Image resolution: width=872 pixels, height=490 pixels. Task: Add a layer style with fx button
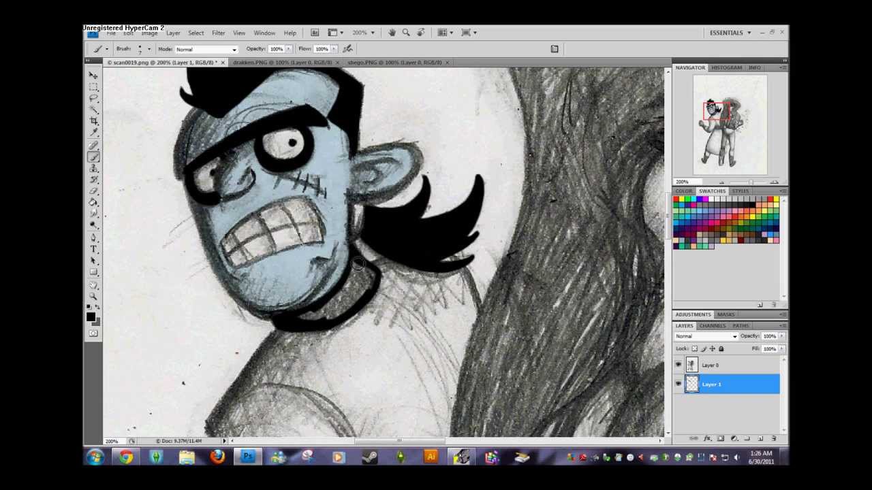click(x=707, y=438)
